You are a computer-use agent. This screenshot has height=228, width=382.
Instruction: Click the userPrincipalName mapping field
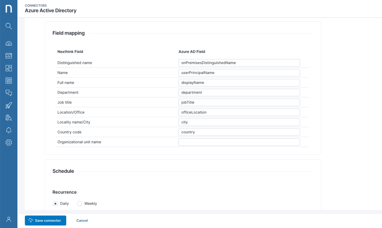pos(239,72)
